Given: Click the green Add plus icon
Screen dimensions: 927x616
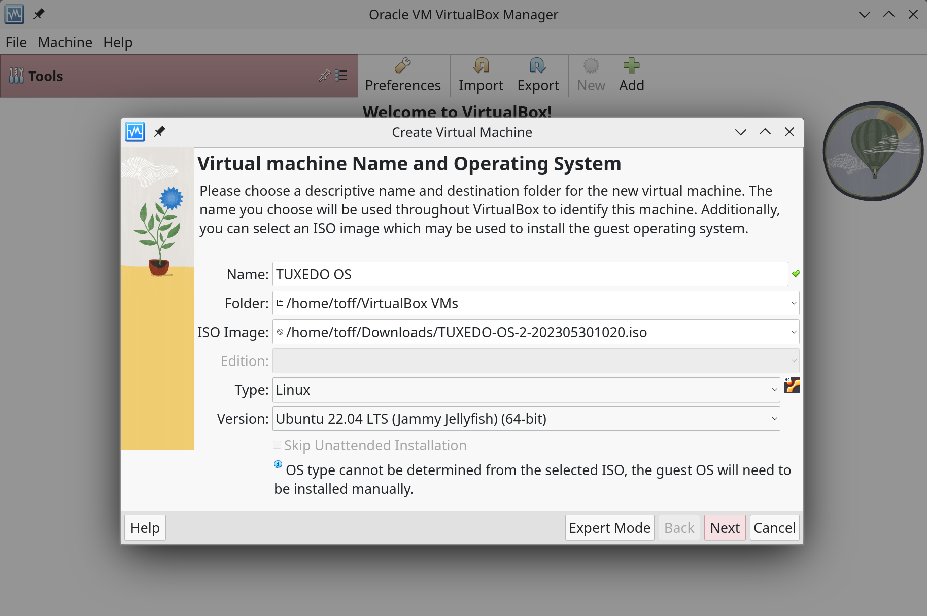Looking at the screenshot, I should click(x=631, y=66).
